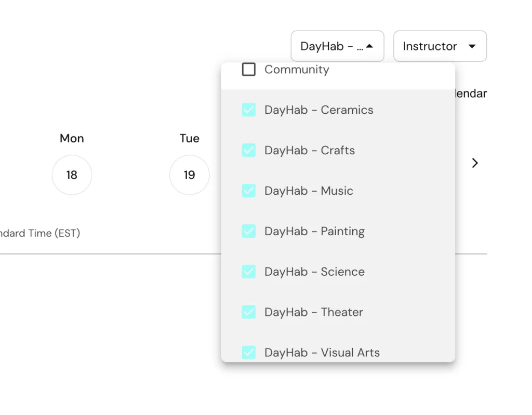Viewport: 532px width, 415px height.
Task: Click the Instructor dropdown caret icon
Action: point(472,47)
